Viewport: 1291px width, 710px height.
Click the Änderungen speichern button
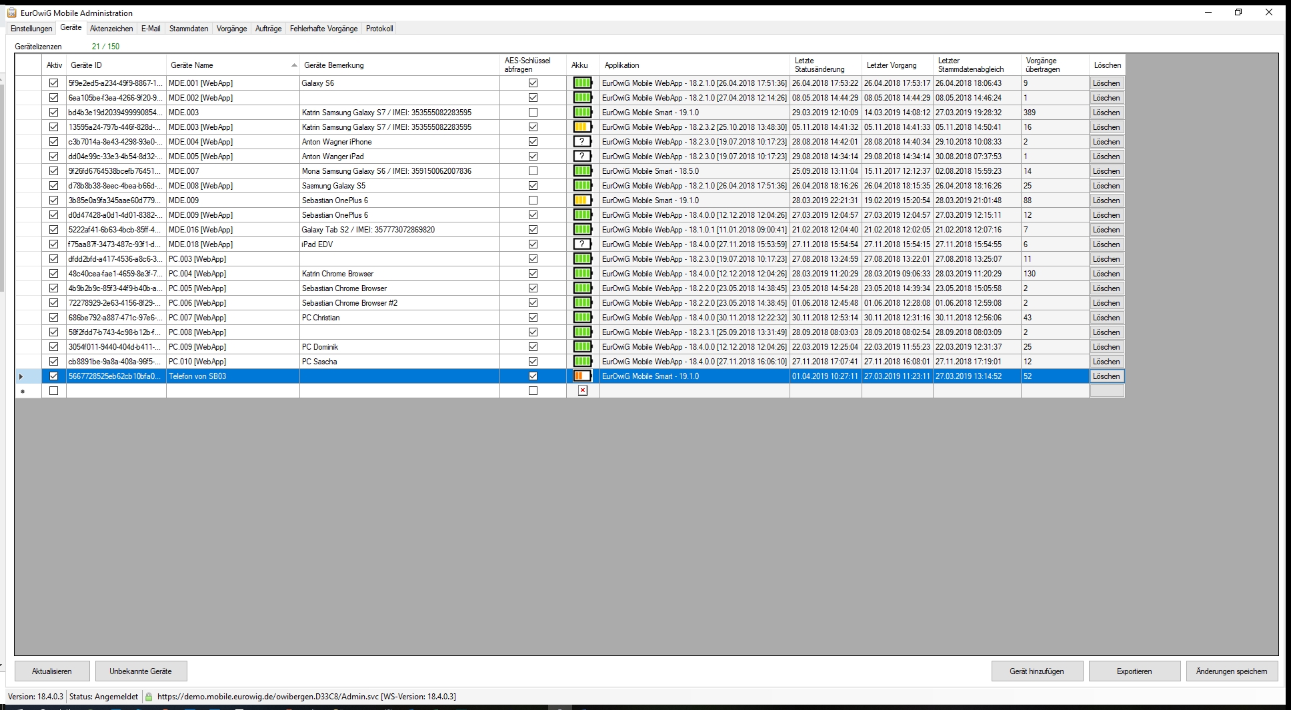pyautogui.click(x=1231, y=671)
